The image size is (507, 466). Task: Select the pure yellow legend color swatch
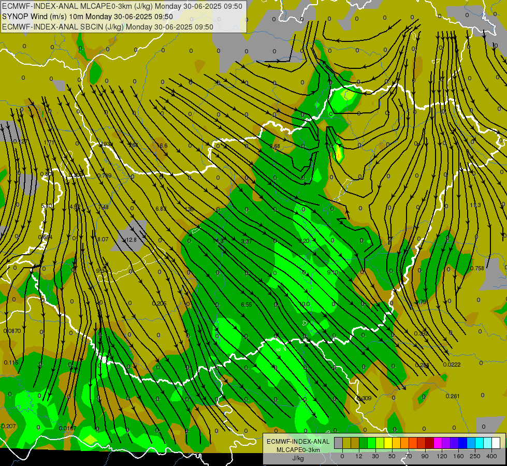tap(388, 443)
